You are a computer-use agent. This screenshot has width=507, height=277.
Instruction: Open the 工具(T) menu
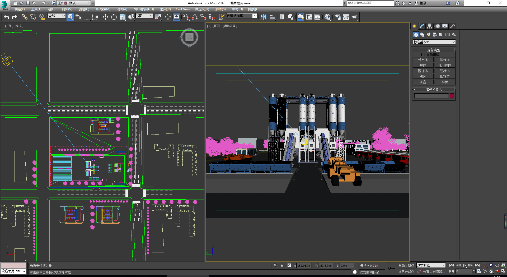pos(36,9)
